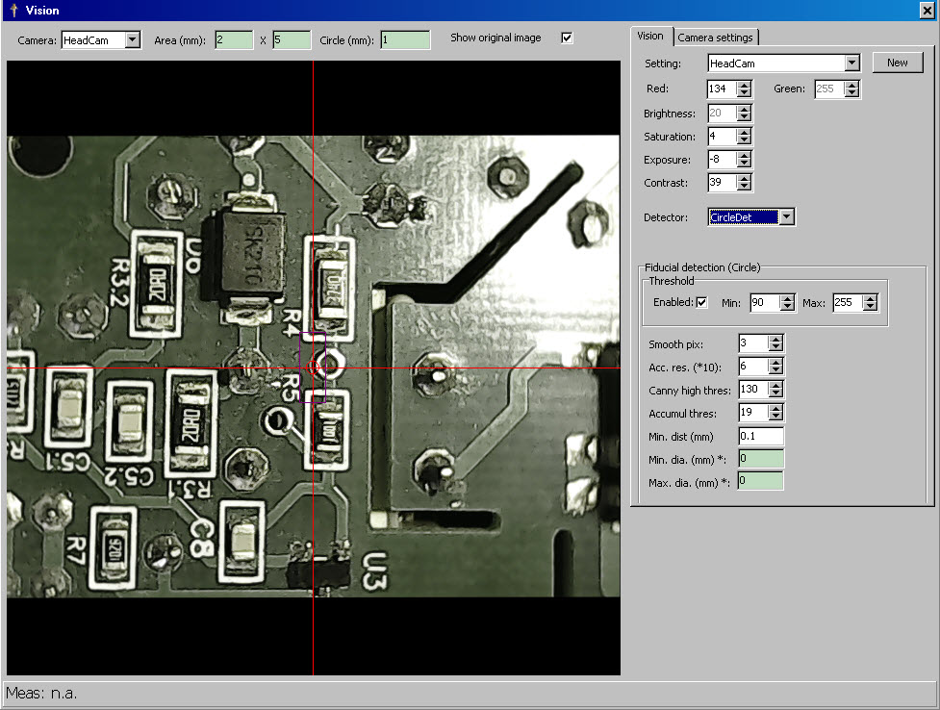Click the Vision window title icon
This screenshot has height=710, width=940.
pos(13,11)
